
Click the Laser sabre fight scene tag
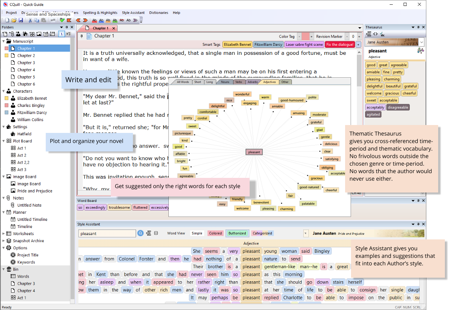[x=304, y=45]
